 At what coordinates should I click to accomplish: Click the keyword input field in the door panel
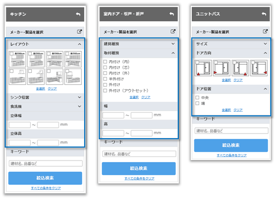click(x=139, y=154)
